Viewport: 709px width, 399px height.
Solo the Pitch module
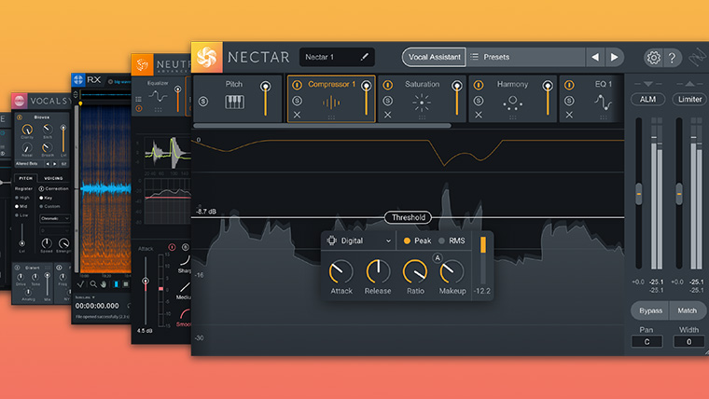[203, 102]
